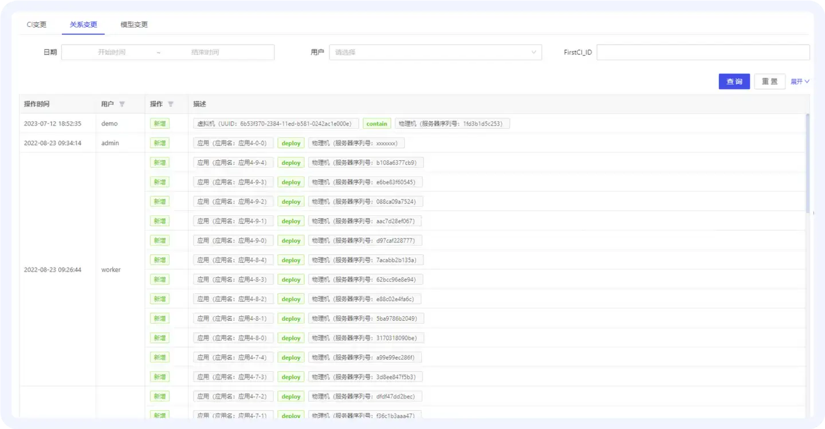The width and height of the screenshot is (825, 429).
Task: Select the 关系变更 tab
Action: point(84,25)
